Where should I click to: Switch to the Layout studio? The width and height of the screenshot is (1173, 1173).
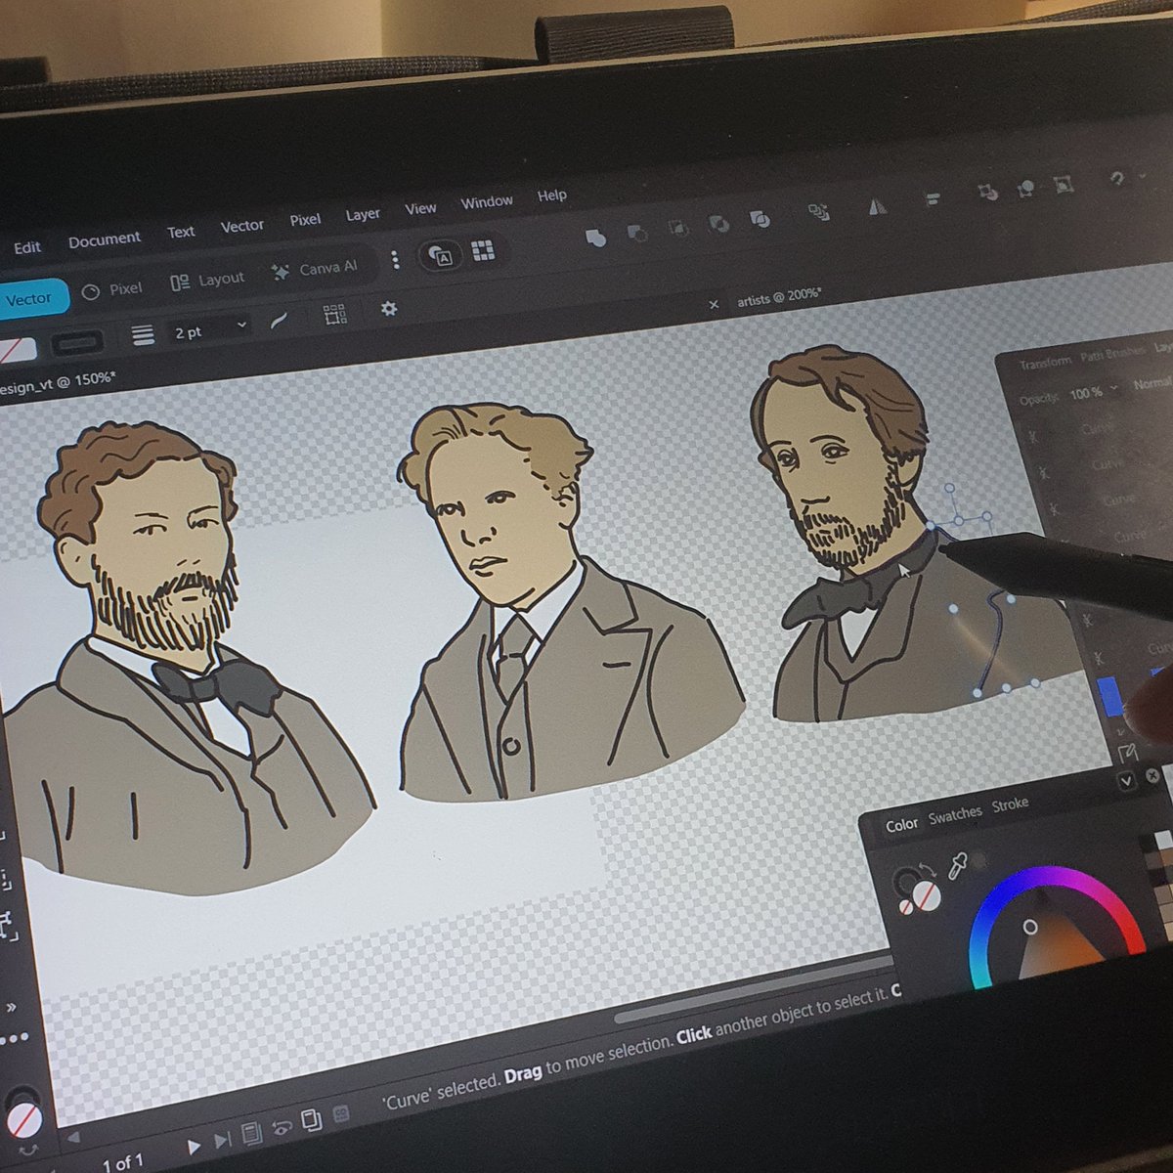pos(207,280)
